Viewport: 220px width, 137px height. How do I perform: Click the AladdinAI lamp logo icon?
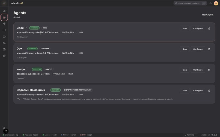pyautogui.click(x=4, y=3)
